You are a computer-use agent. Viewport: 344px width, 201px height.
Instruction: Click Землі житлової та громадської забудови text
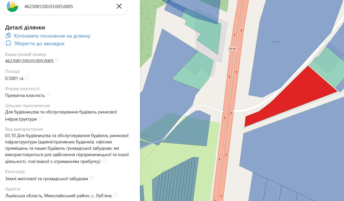tap(47, 179)
